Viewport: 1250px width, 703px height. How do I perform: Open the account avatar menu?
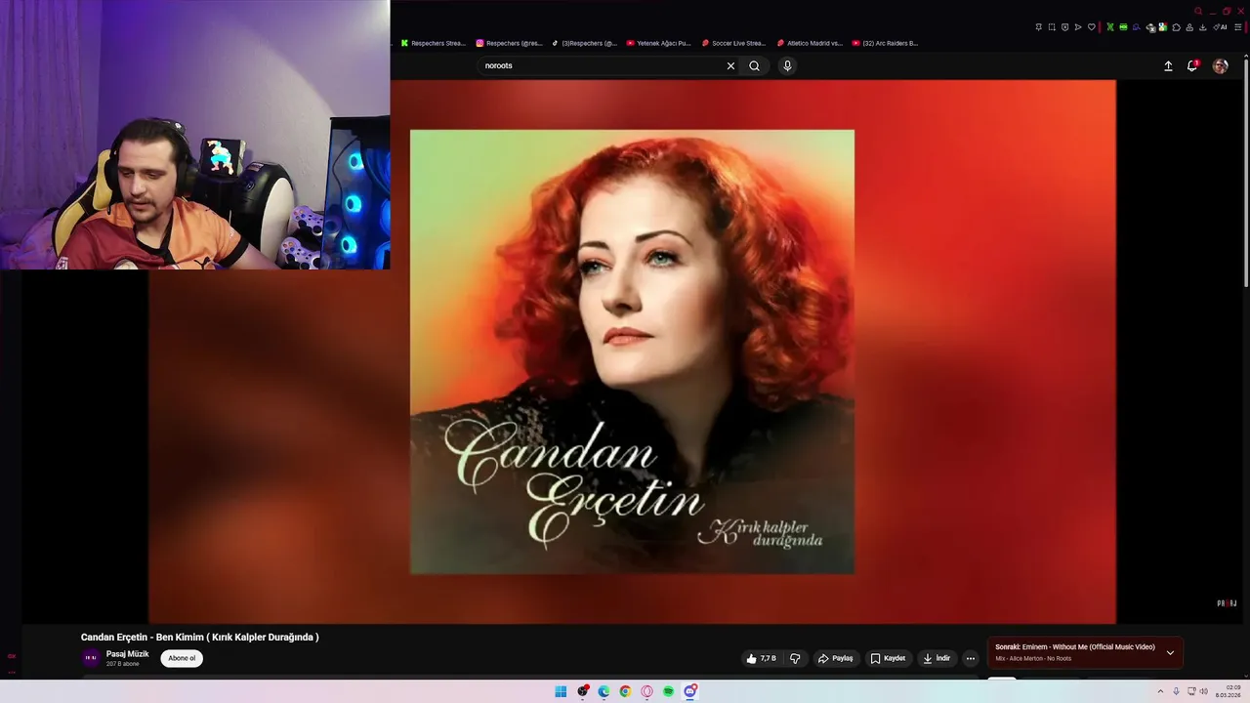(x=1220, y=65)
